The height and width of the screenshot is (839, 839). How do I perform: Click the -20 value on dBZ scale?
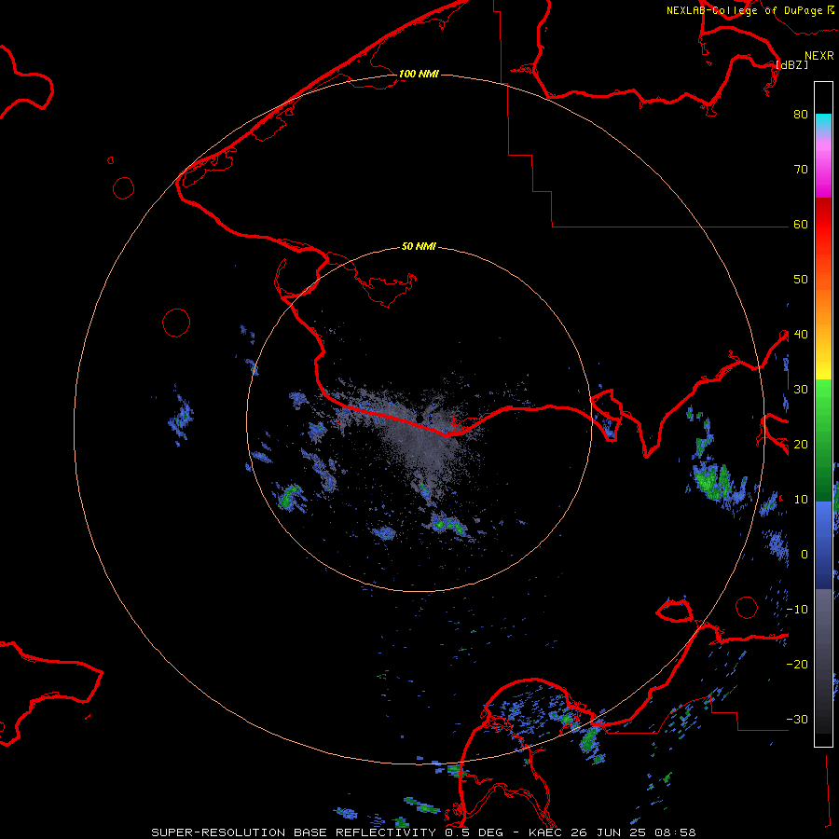[797, 664]
